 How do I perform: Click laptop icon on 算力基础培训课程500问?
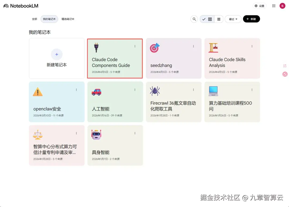tap(213, 91)
